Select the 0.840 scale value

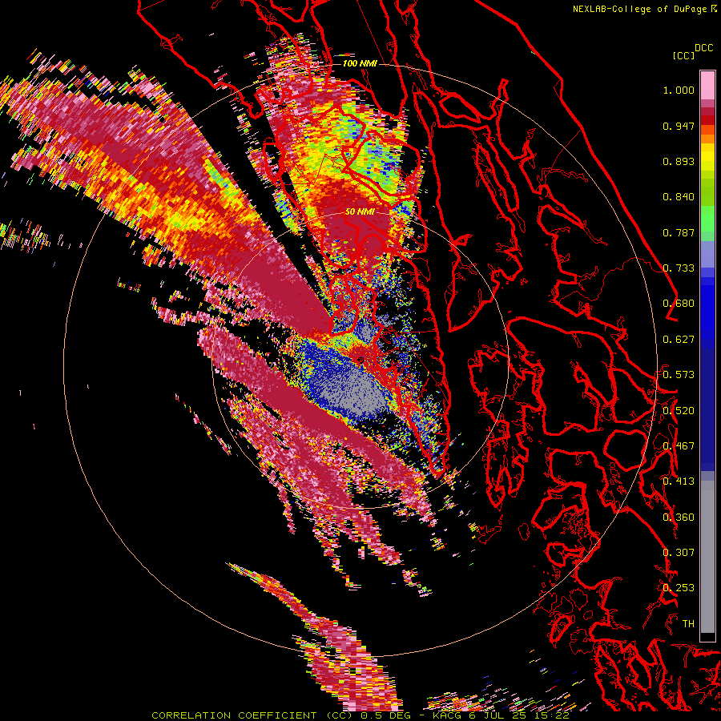coord(679,197)
